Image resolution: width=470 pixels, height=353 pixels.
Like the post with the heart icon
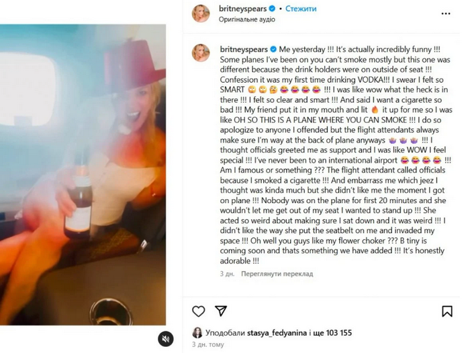tap(199, 311)
